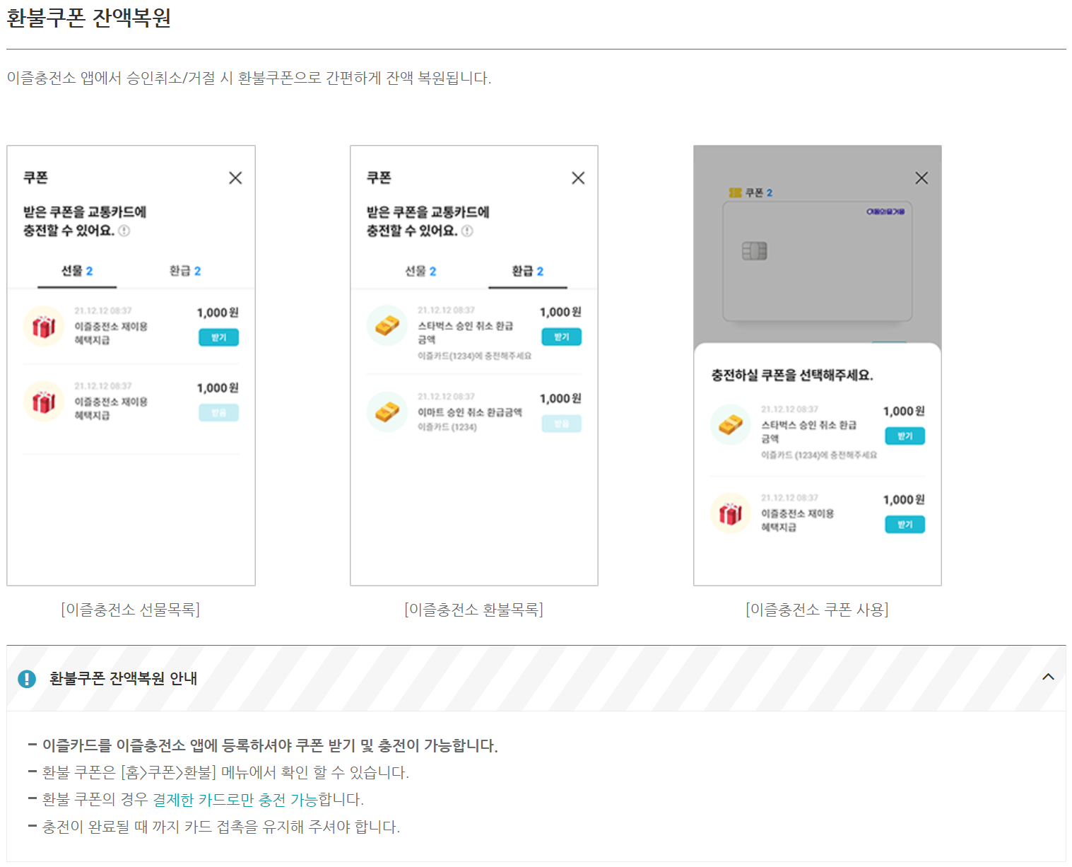Tap 받기 for 이즐충전소 재이용 in the 쿠폰 사용 screenshot
This screenshot has width=1072, height=867.
(905, 525)
